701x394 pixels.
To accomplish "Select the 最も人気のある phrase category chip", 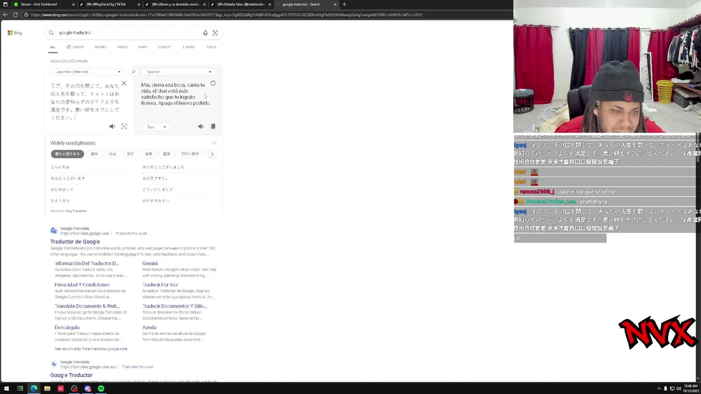I will (x=67, y=154).
